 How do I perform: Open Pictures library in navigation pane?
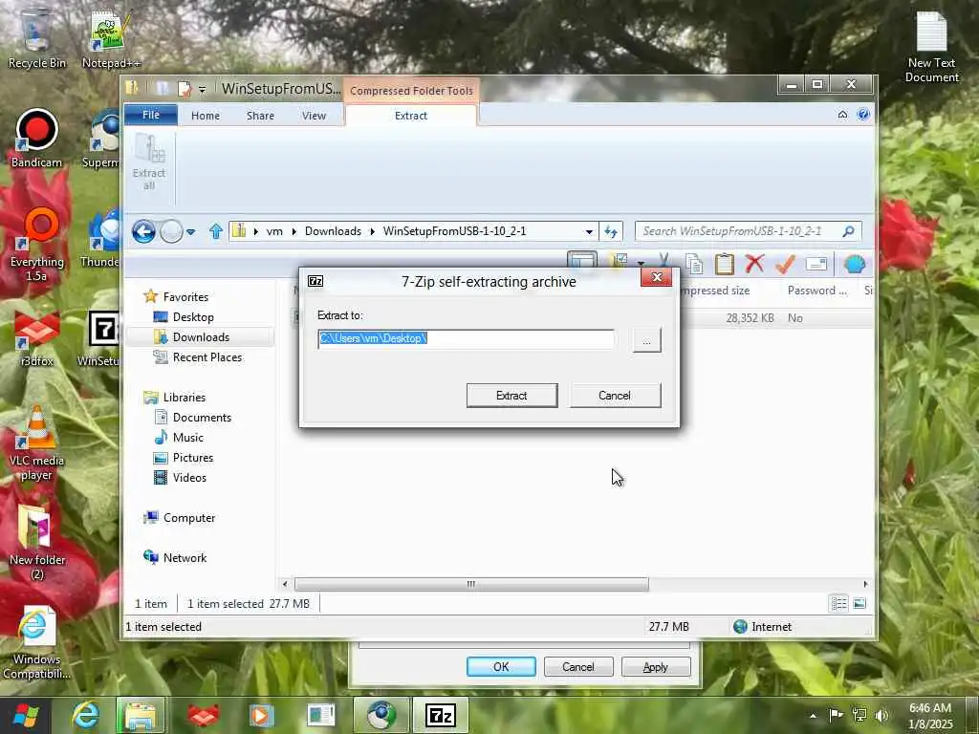point(193,458)
